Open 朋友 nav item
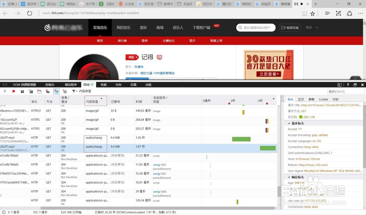The image size is (366, 215). point(143,27)
